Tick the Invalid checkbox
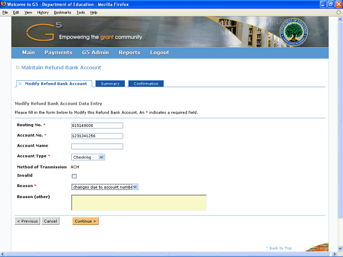 [x=74, y=176]
